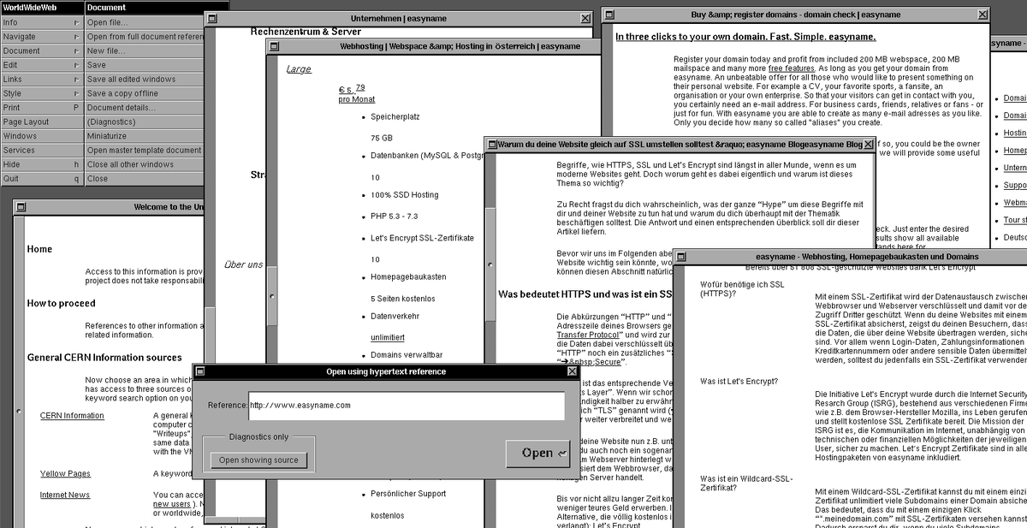Click the Large plan heading link

pos(299,69)
